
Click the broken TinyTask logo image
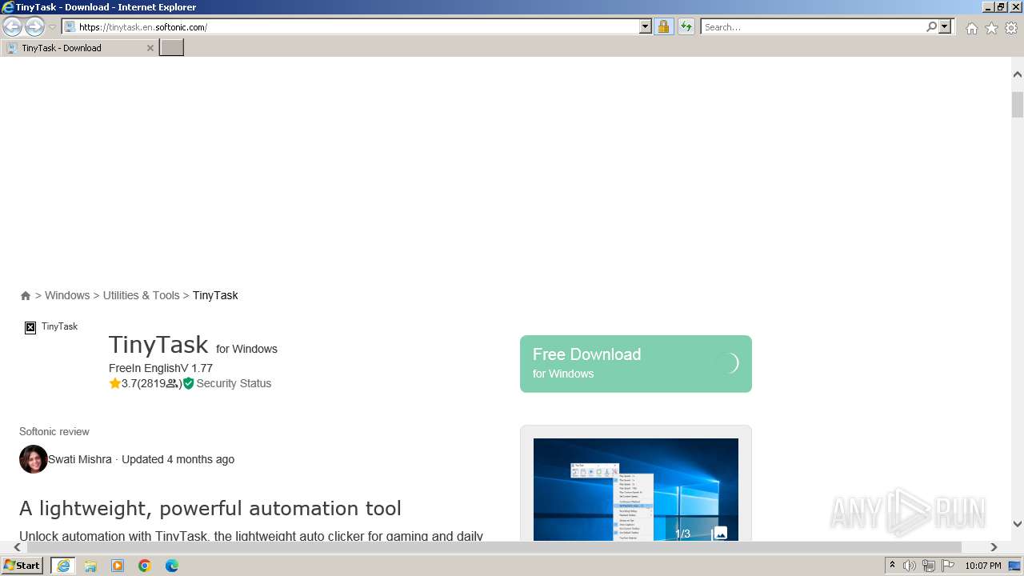pos(30,327)
